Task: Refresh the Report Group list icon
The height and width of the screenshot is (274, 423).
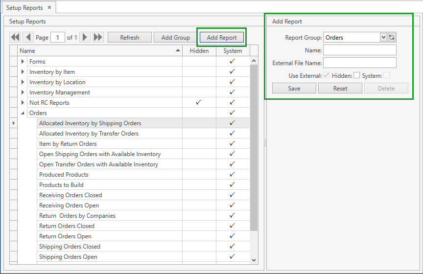Action: pyautogui.click(x=392, y=38)
